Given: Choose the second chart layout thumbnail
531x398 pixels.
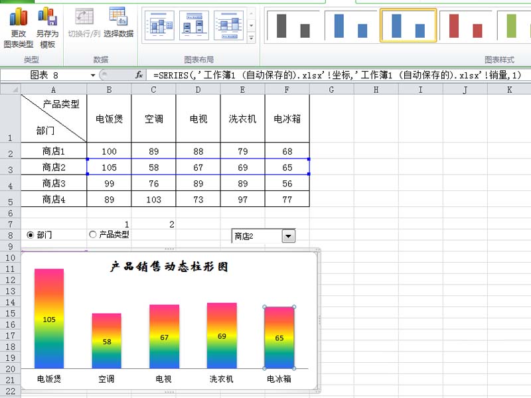Looking at the screenshot, I should coord(194,25).
